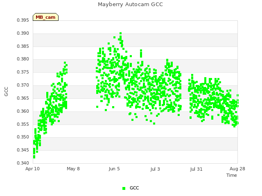Viewport: 262px width, 196px height.
Task: Click the chart title Mayberry Autocam GCC
Action: tap(130, 4)
